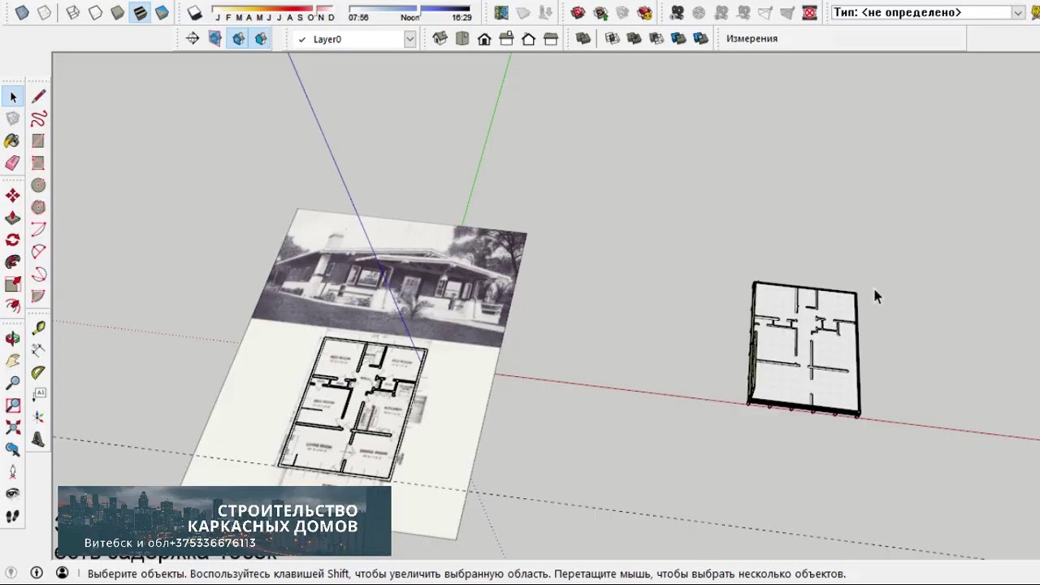Switch to Shaded face style
The image size is (1040, 585).
pos(118,12)
